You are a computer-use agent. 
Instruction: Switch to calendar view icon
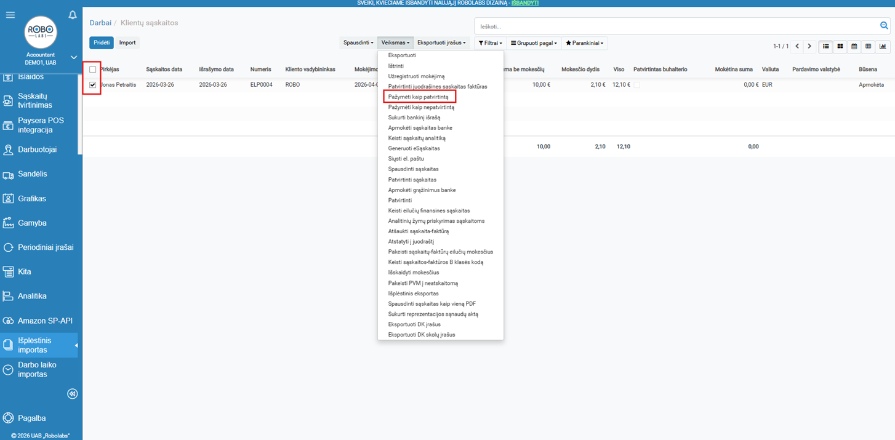click(x=854, y=46)
